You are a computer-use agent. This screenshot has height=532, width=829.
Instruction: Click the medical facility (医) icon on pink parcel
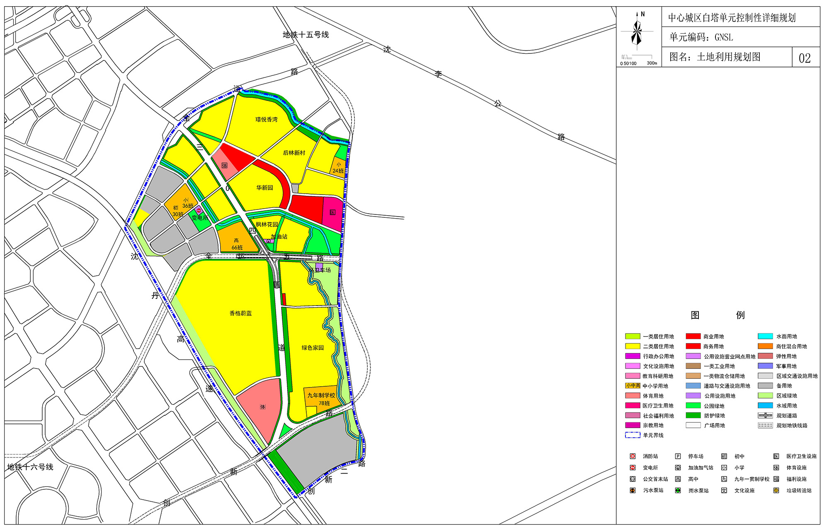(332, 212)
